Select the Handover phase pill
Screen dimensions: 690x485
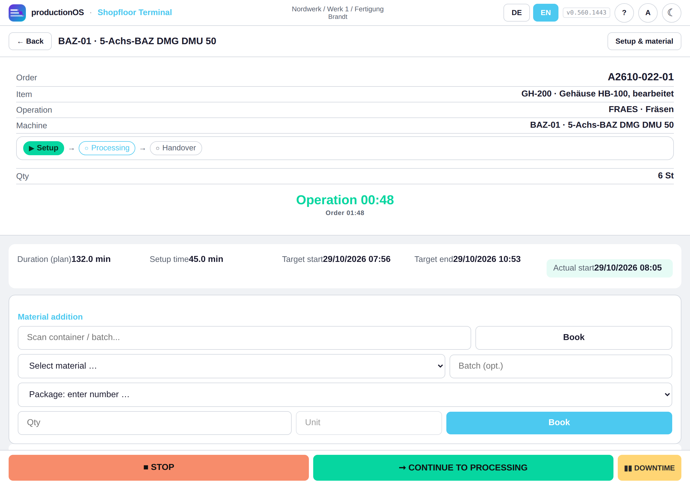pyautogui.click(x=176, y=148)
